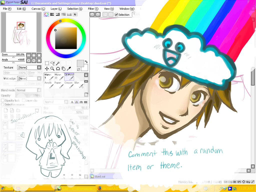Select the Zoom magnifier tool
The height and width of the screenshot is (192, 256).
(x=52, y=69)
